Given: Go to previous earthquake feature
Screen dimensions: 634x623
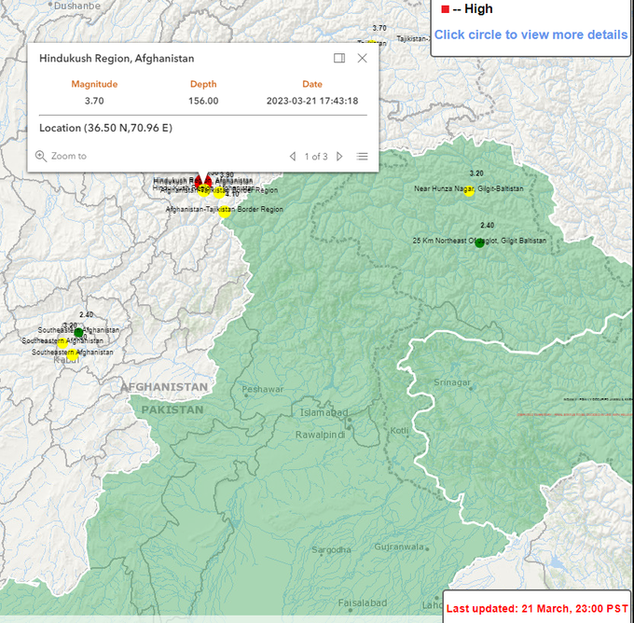Looking at the screenshot, I should tap(293, 156).
